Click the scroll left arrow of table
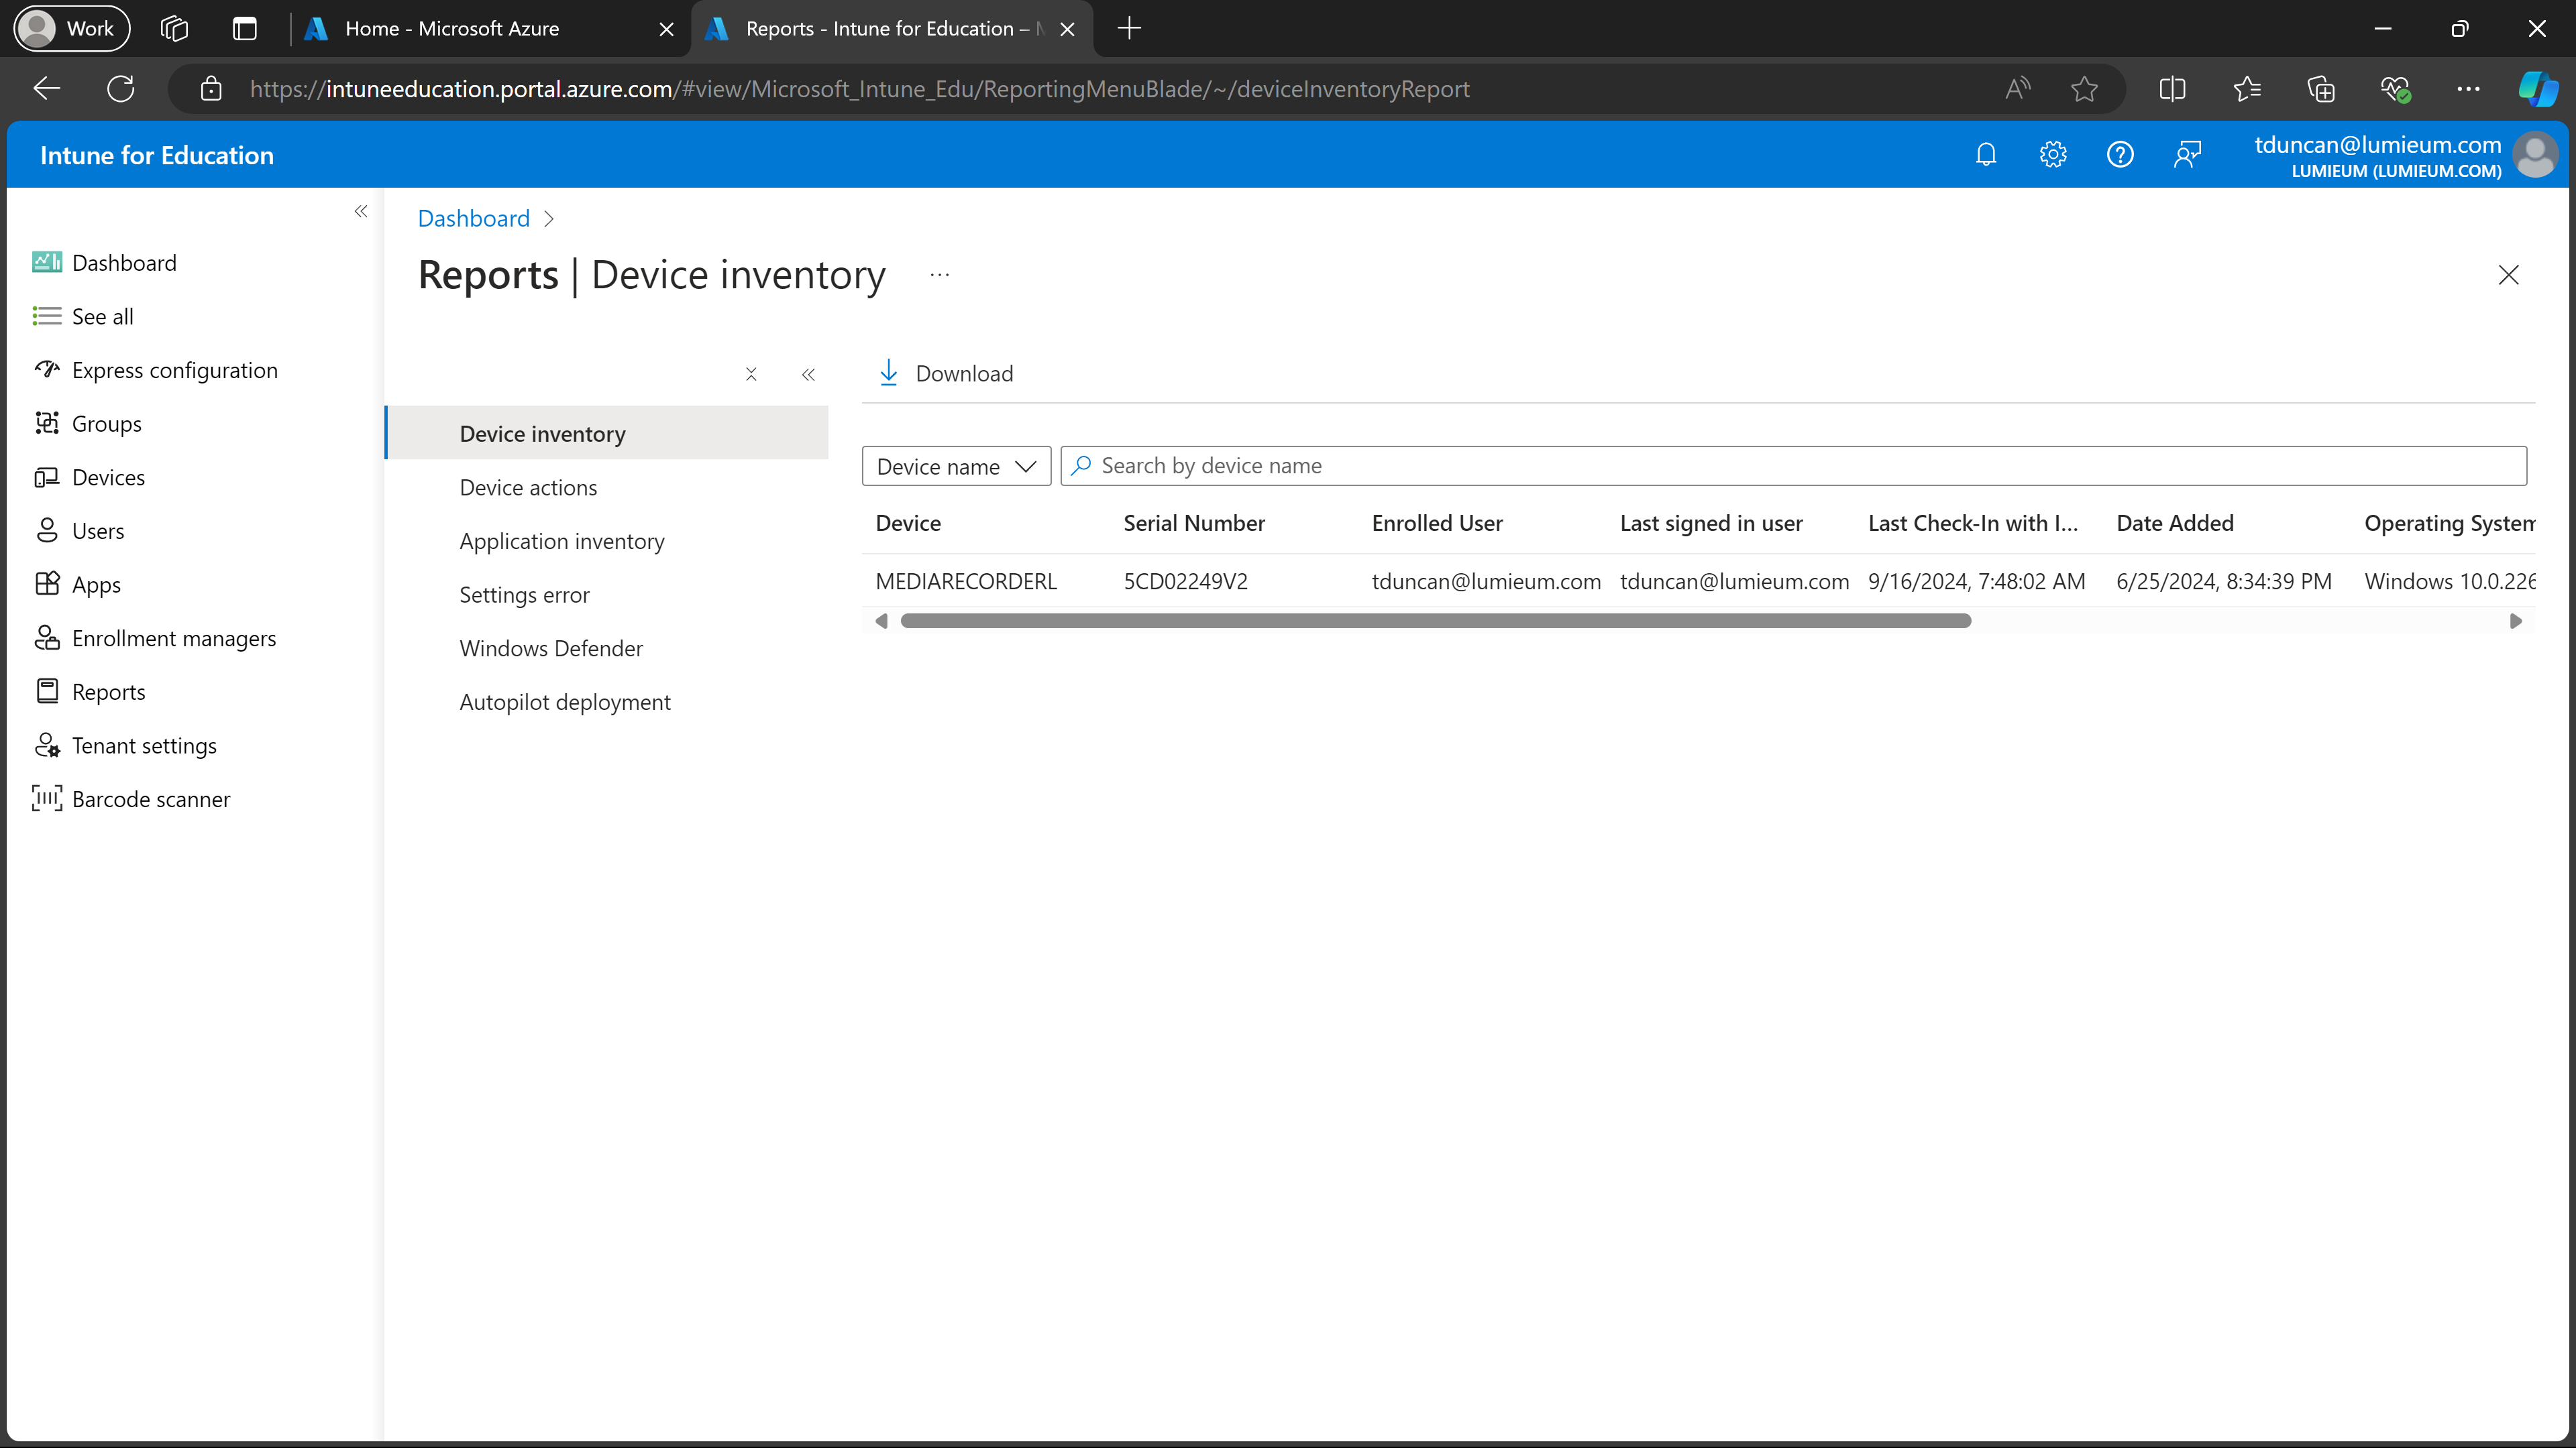The image size is (2576, 1448). (x=881, y=621)
